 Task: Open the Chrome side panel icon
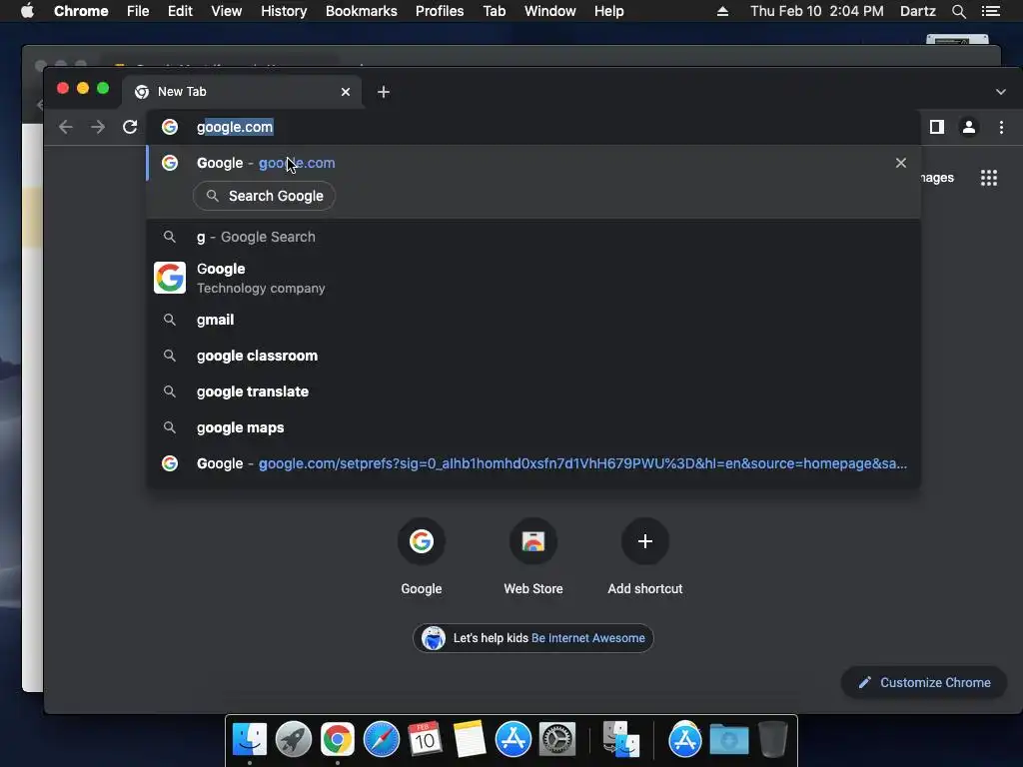[x=937, y=127]
